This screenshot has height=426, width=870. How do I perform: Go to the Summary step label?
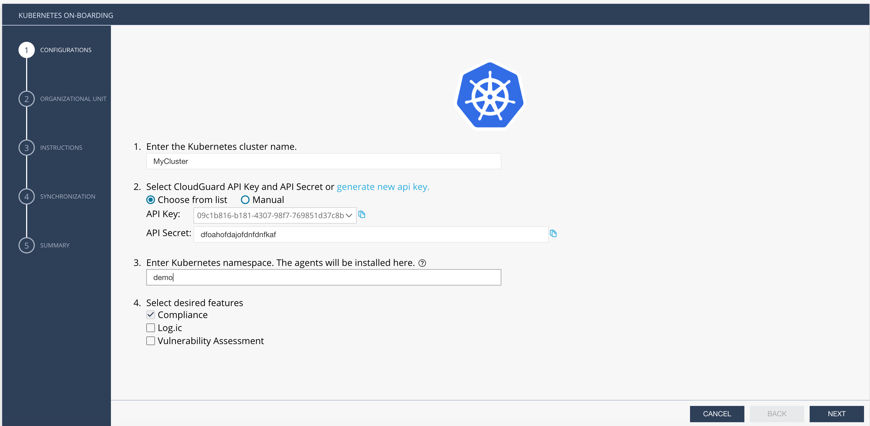pyautogui.click(x=55, y=245)
